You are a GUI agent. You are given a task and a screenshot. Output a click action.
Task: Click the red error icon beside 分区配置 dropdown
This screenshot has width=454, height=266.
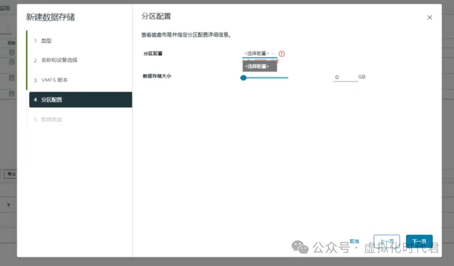coord(281,54)
